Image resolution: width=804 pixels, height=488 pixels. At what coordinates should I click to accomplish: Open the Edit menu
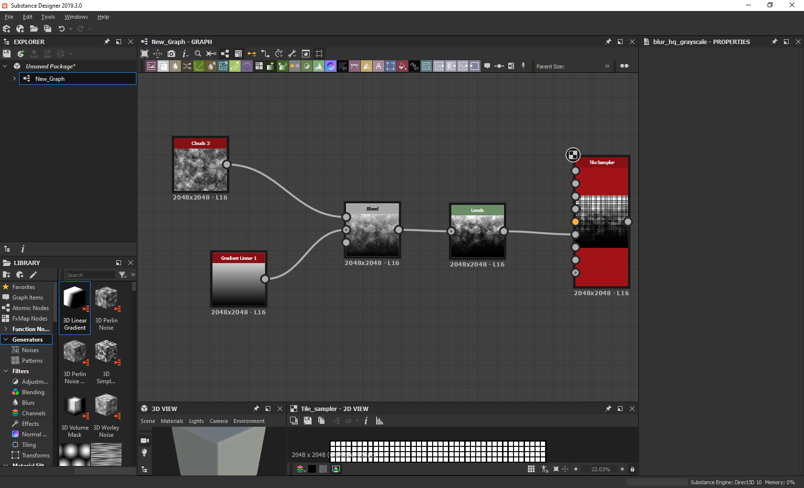pyautogui.click(x=28, y=17)
